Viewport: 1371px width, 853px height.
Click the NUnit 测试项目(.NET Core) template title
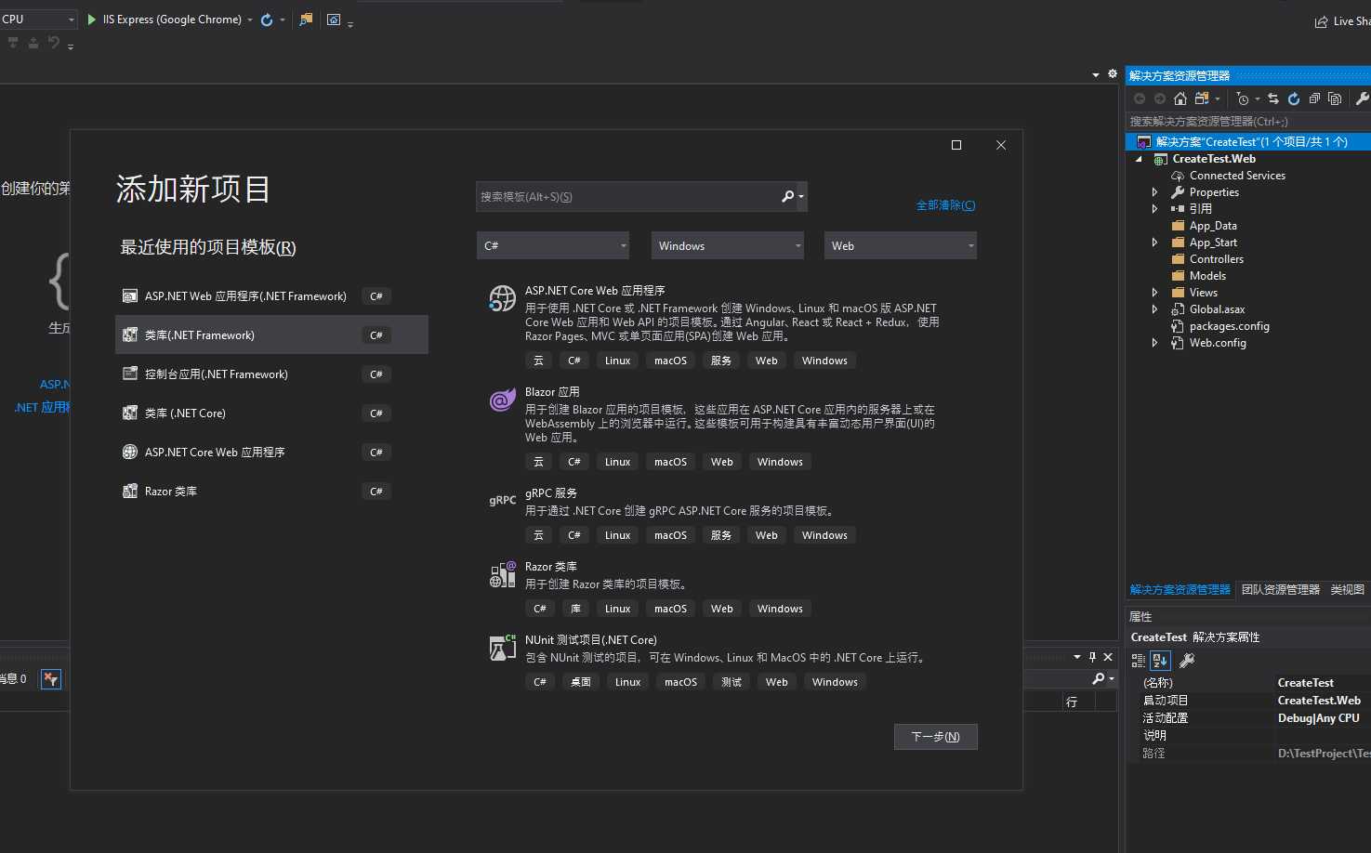(591, 640)
